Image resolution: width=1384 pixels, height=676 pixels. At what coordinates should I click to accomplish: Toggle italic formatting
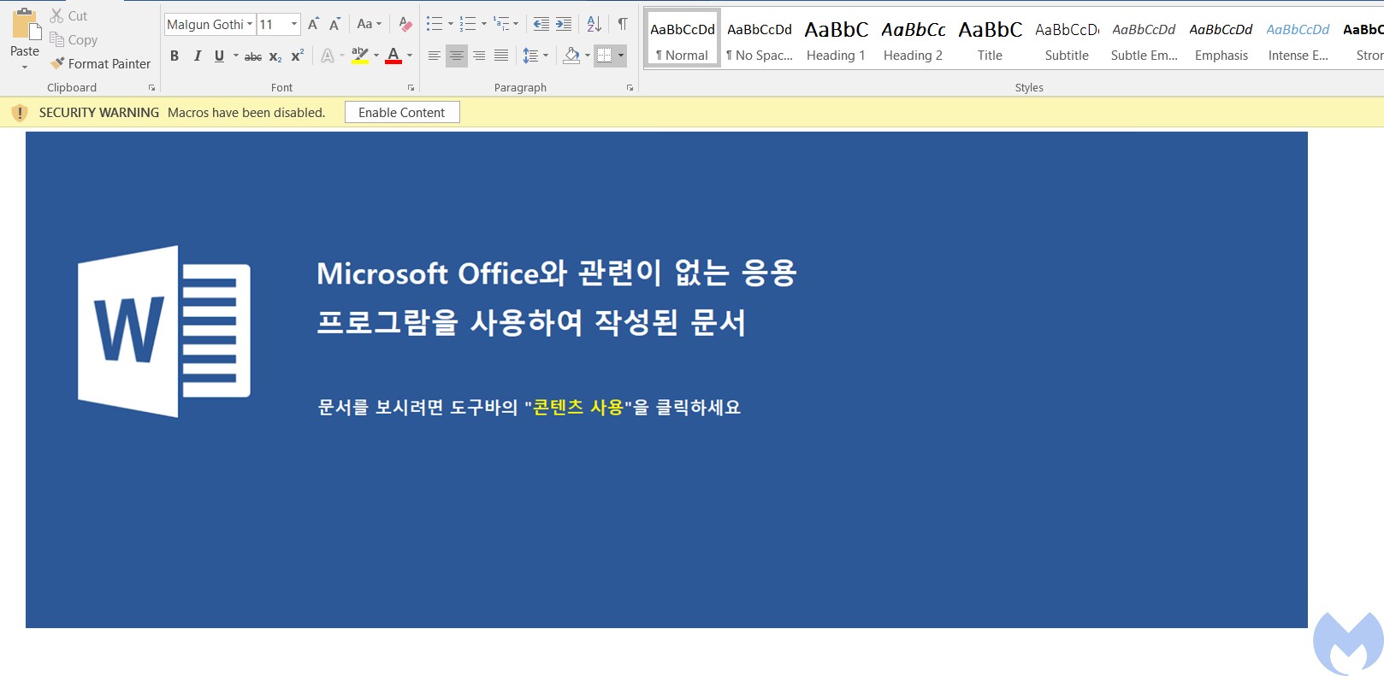197,56
